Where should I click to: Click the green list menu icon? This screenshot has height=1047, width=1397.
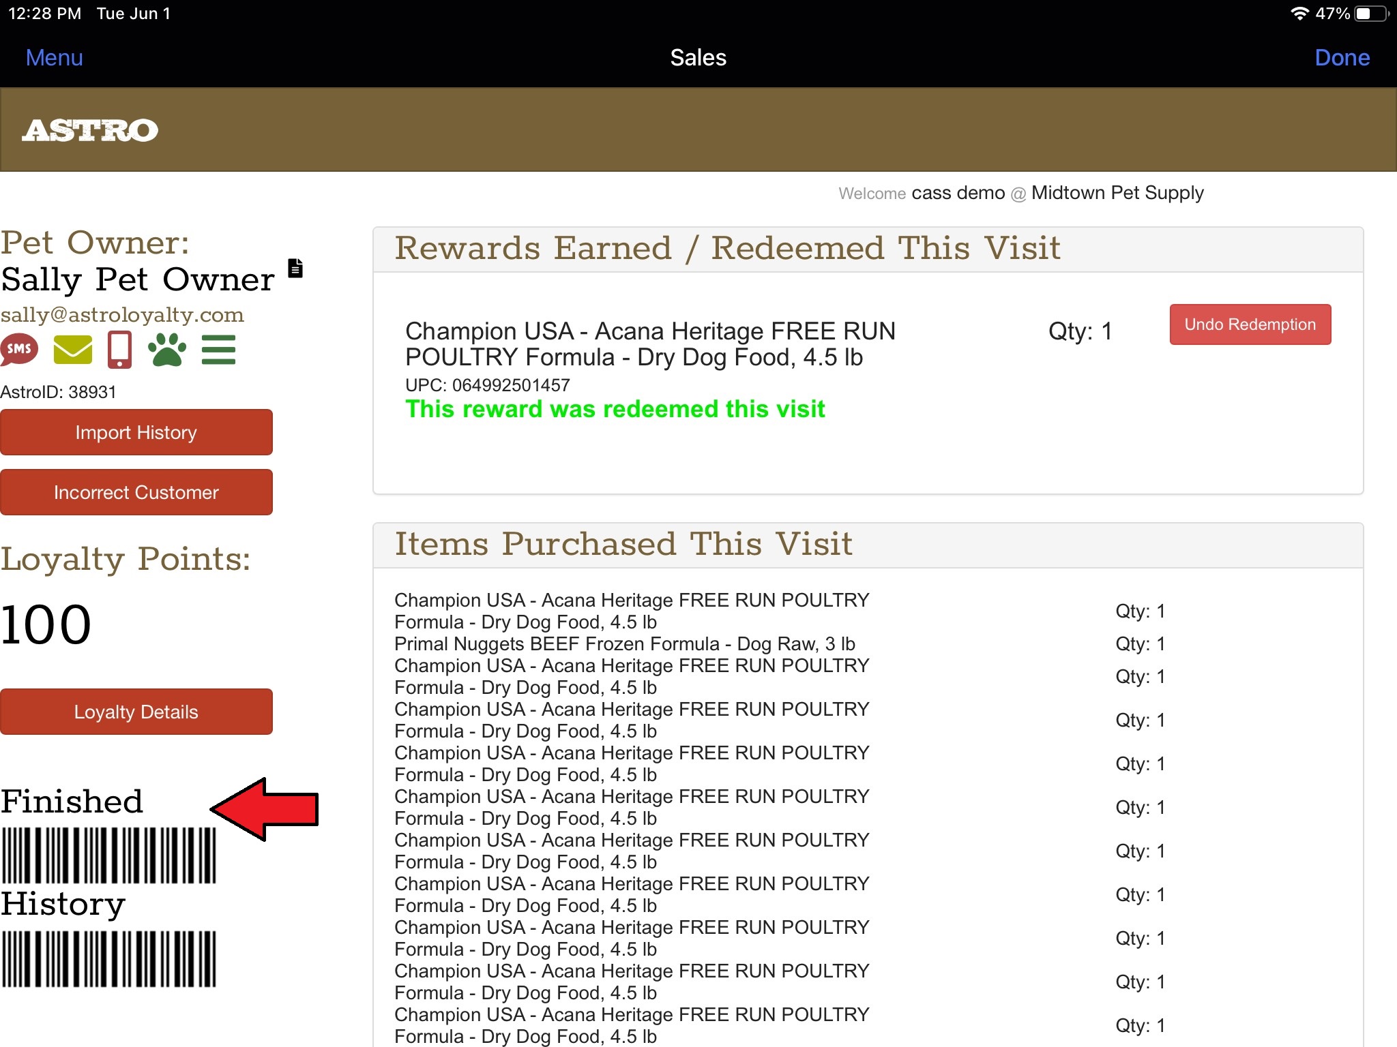click(218, 350)
